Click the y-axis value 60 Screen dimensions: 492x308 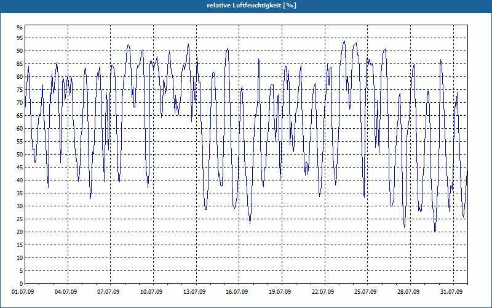[20, 129]
